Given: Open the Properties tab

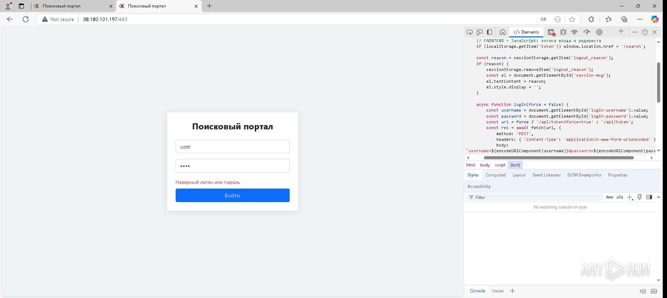Looking at the screenshot, I should point(618,175).
